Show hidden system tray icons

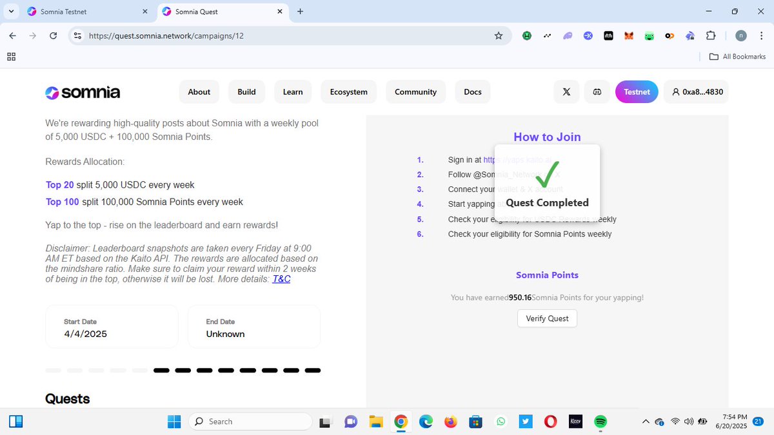pyautogui.click(x=646, y=421)
